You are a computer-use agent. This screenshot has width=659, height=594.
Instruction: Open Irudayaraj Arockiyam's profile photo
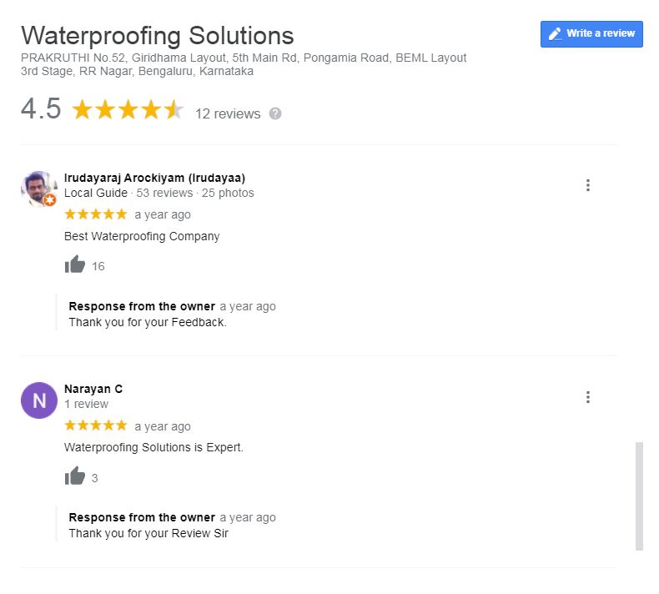pyautogui.click(x=39, y=189)
